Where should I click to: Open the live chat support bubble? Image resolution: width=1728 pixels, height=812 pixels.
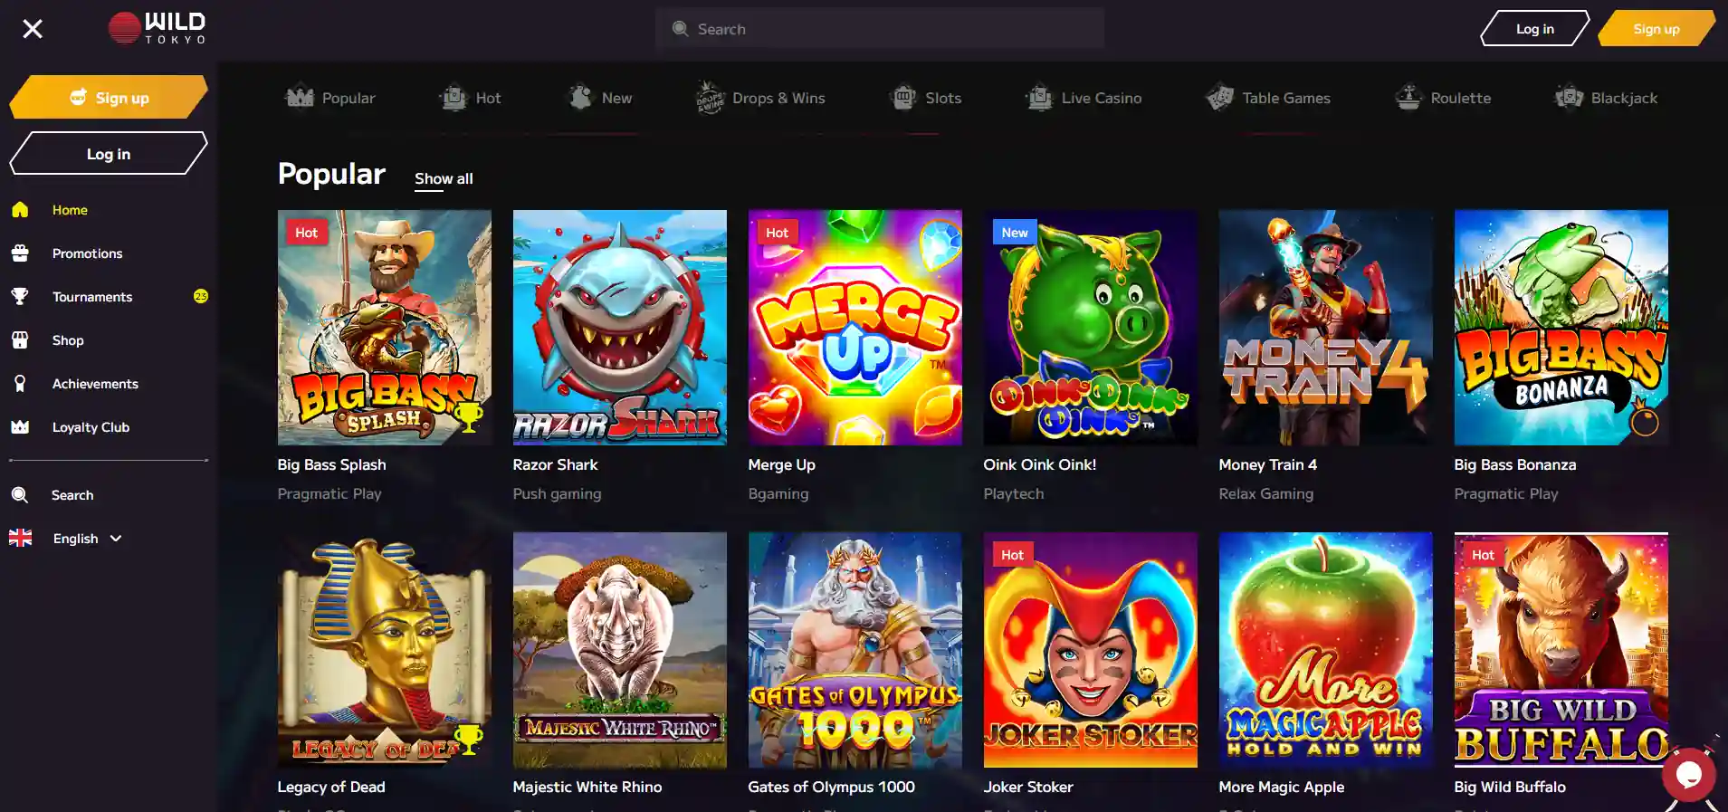[1689, 775]
